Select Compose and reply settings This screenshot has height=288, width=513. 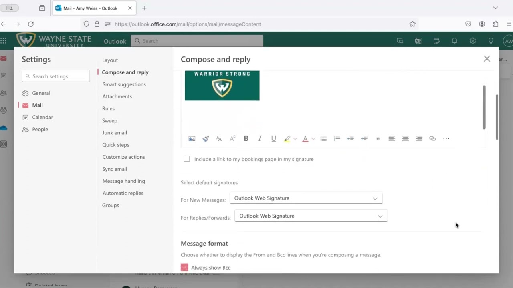click(x=125, y=72)
